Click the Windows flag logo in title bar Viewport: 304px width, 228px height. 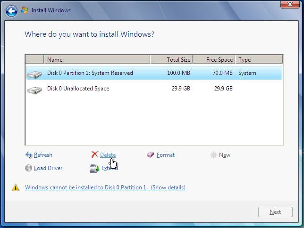(x=25, y=10)
